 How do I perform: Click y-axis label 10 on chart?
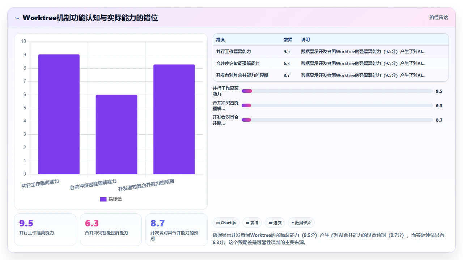24,41
